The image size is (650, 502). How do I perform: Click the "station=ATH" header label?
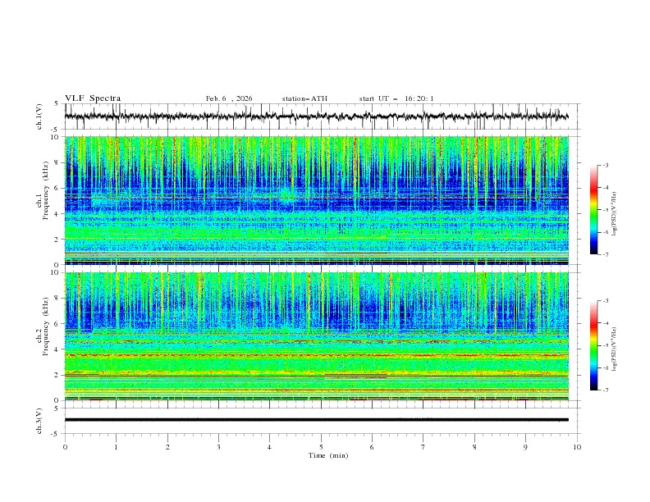[304, 98]
